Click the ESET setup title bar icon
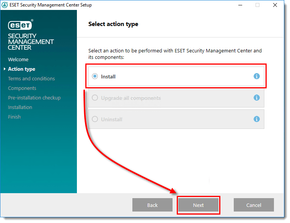This screenshot has height=223, width=290. coord(5,5)
